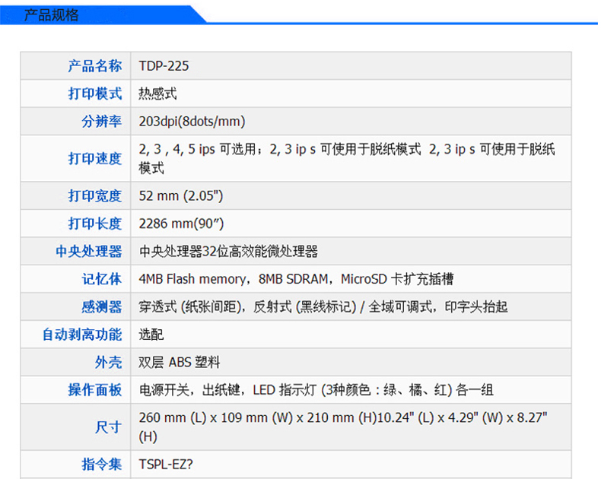Screen dimensions: 601x479
Task: Select the TSPL-EZ? command set value
Action: tap(166, 465)
